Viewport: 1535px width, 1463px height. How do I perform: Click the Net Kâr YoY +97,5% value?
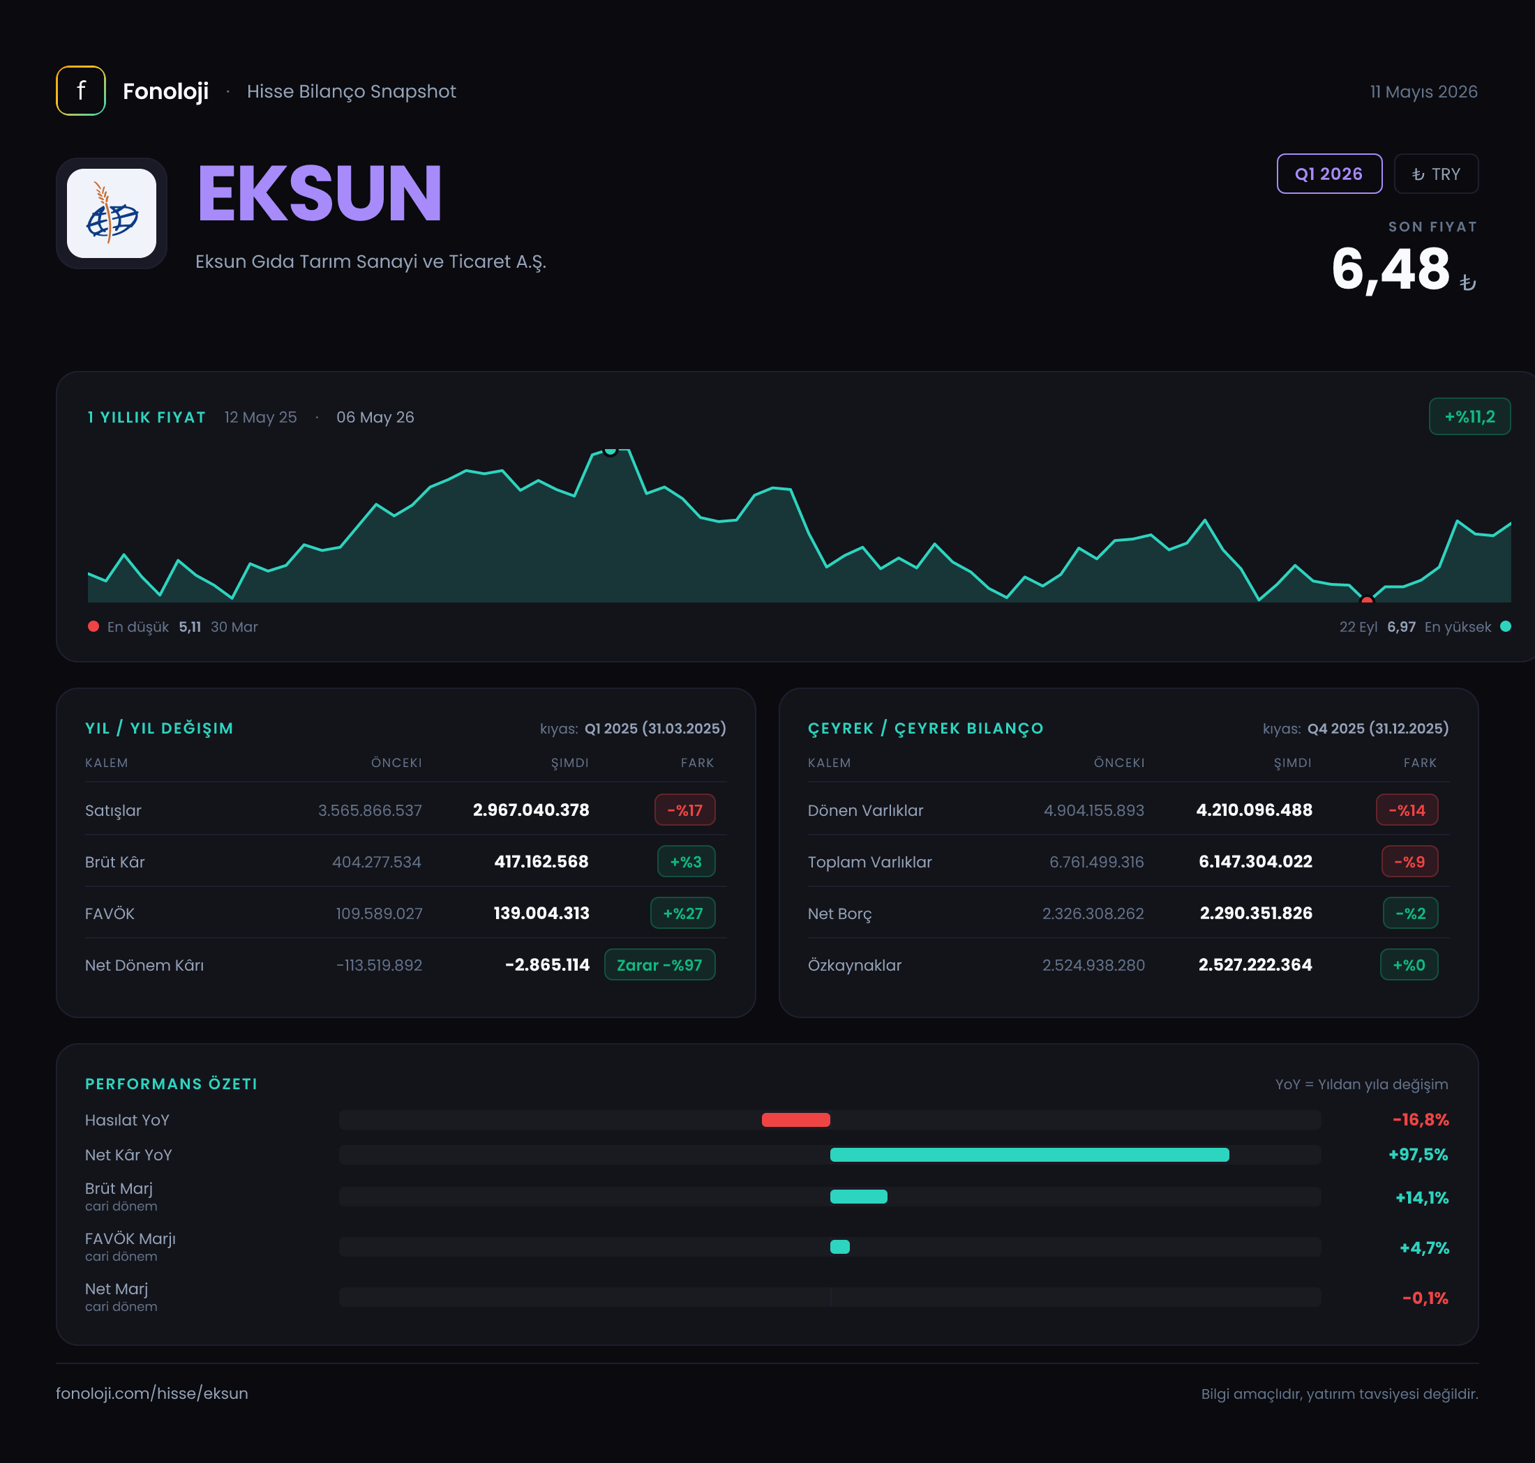coord(1418,1153)
